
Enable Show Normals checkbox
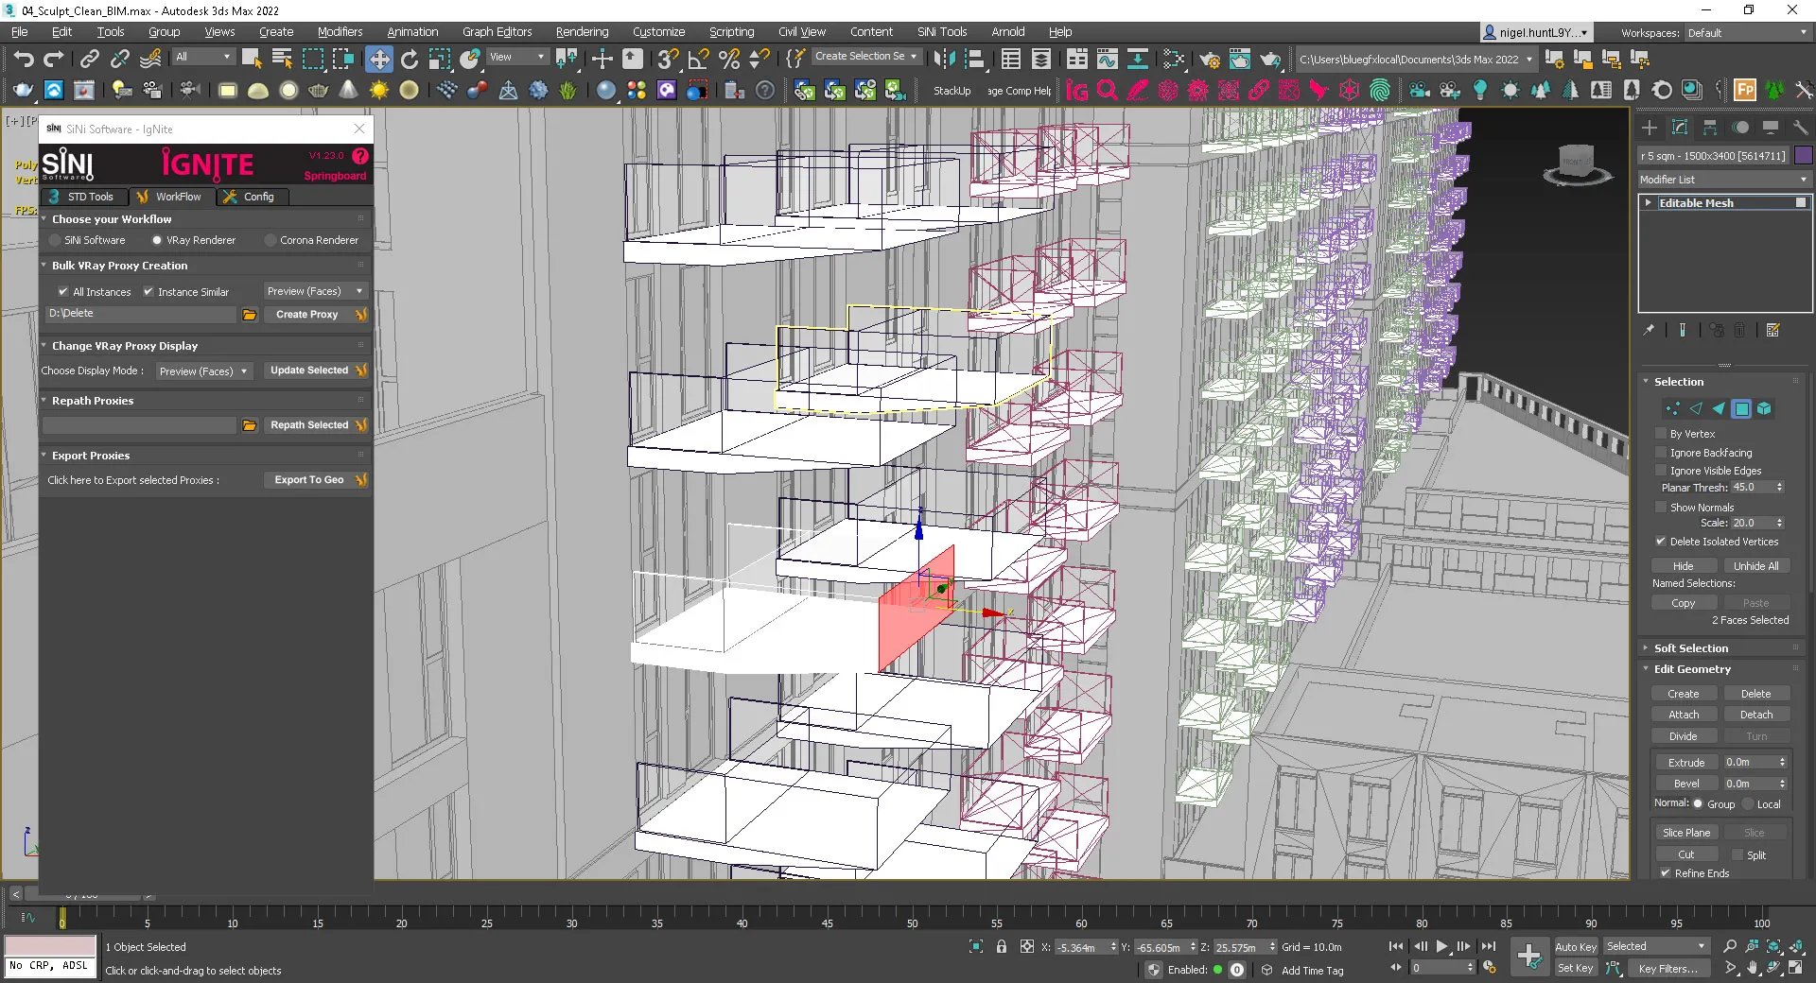tap(1661, 508)
